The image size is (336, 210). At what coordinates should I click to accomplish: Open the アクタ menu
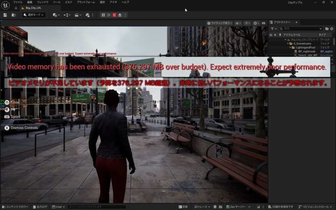coord(113,2)
